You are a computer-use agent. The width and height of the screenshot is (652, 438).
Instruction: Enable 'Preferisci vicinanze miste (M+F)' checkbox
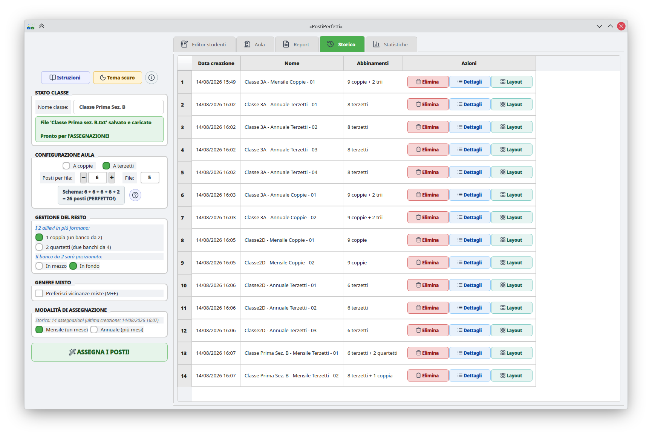(39, 293)
